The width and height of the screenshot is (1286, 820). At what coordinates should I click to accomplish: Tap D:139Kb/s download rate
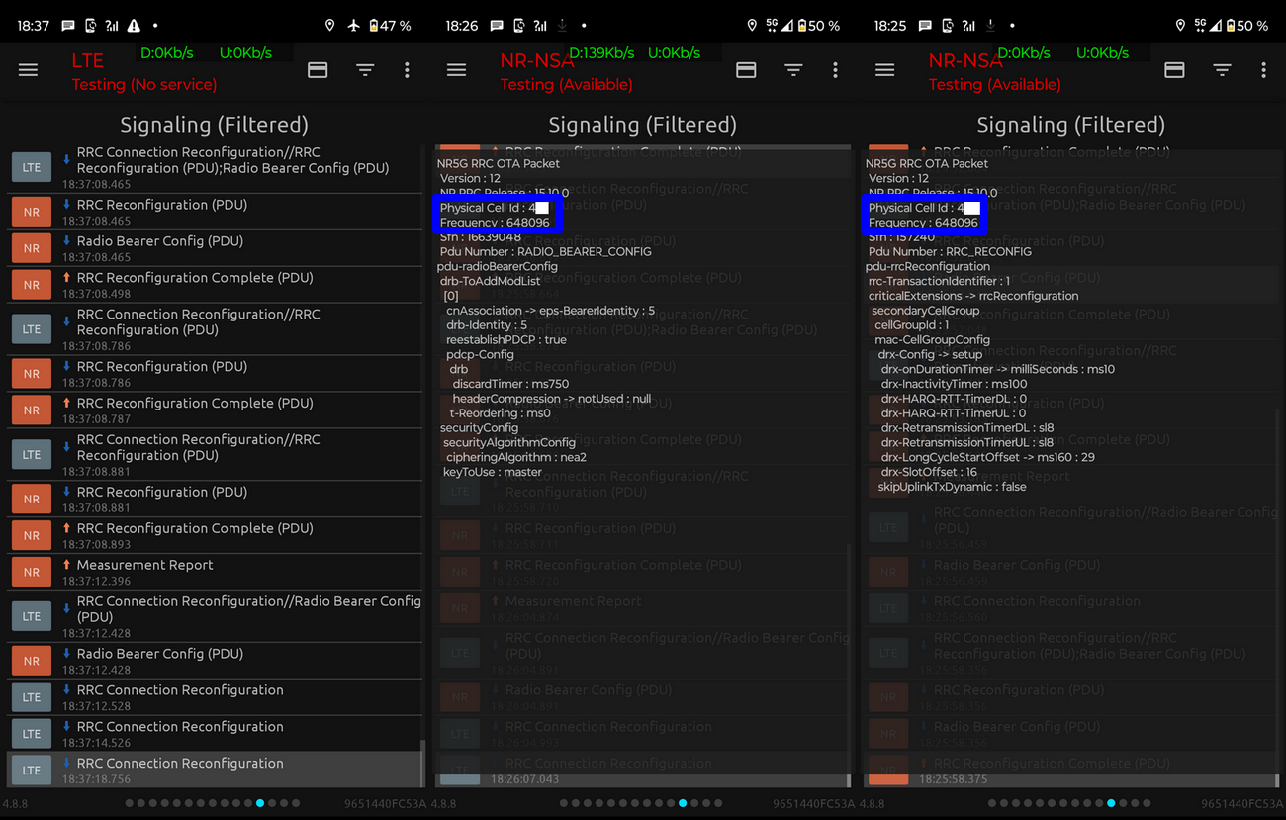tap(601, 53)
